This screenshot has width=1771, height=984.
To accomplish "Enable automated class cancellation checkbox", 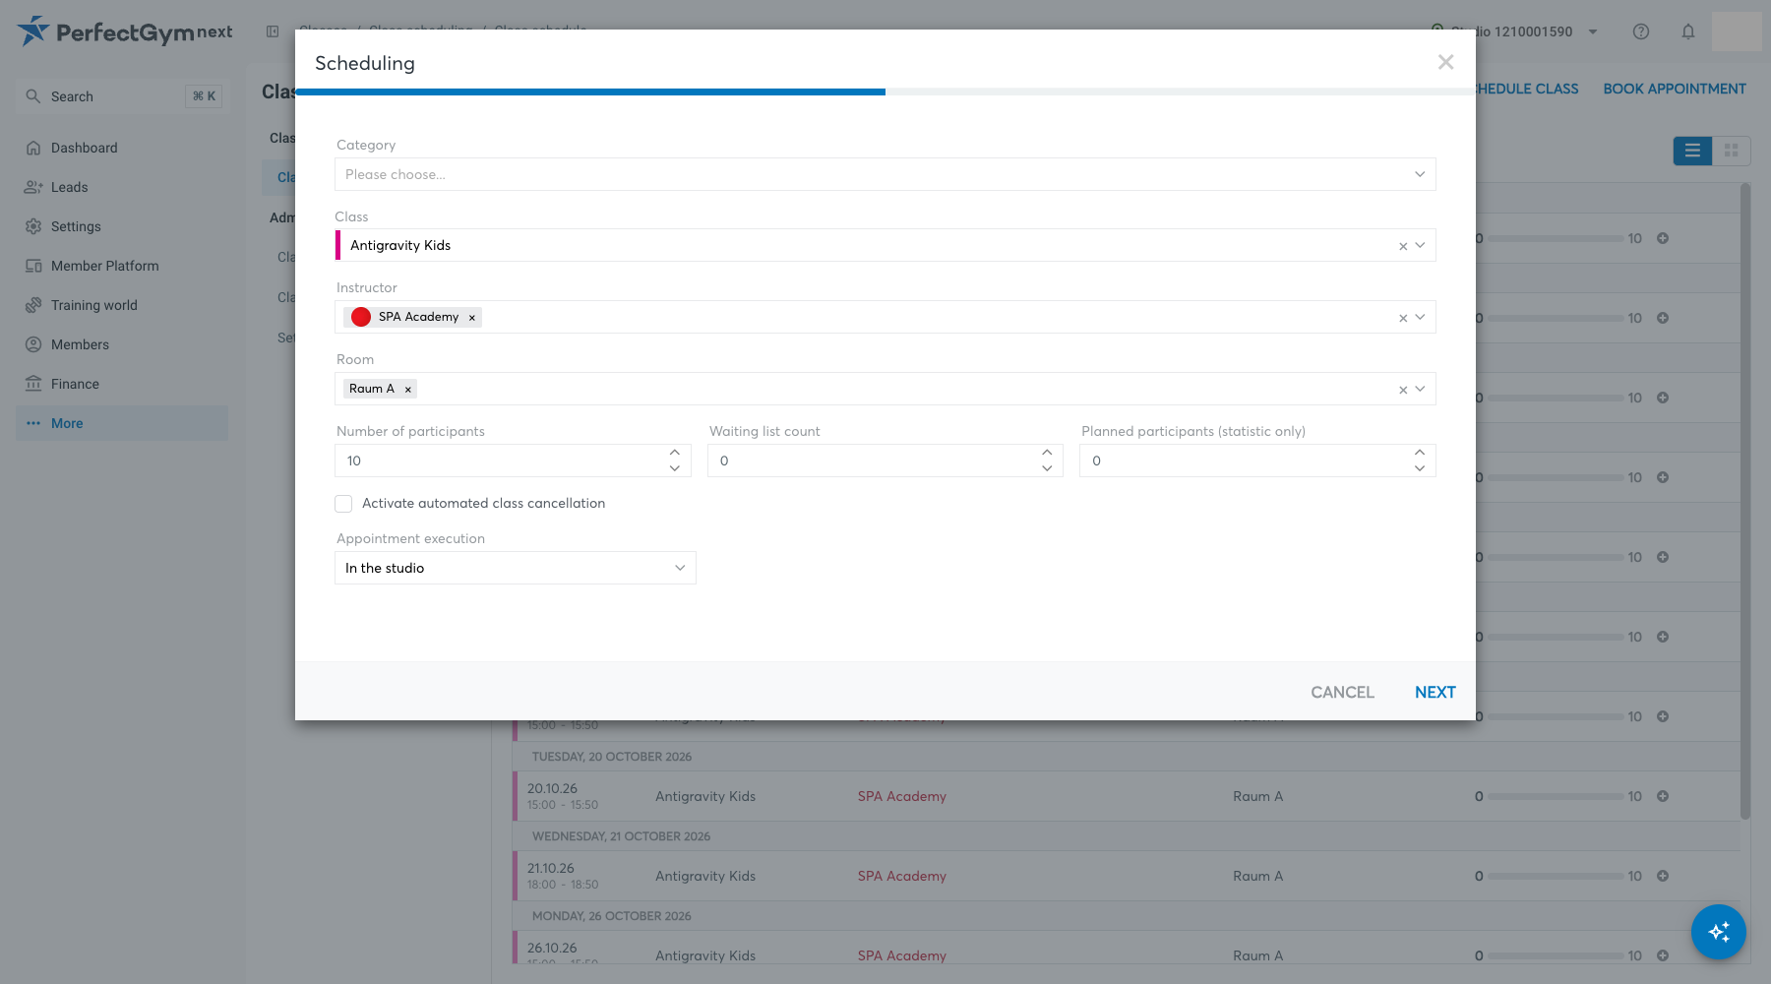I will pos(343,504).
